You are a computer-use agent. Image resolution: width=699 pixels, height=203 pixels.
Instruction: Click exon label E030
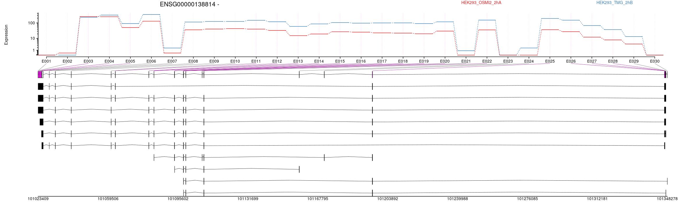click(x=655, y=61)
